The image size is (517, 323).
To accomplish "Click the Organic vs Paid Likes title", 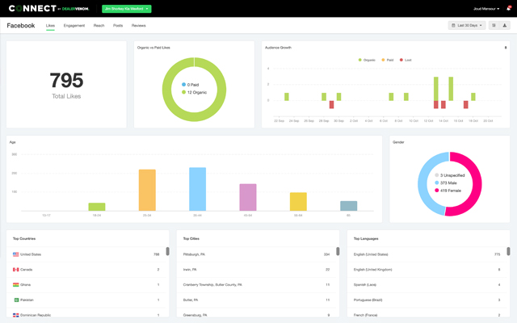I will click(153, 48).
